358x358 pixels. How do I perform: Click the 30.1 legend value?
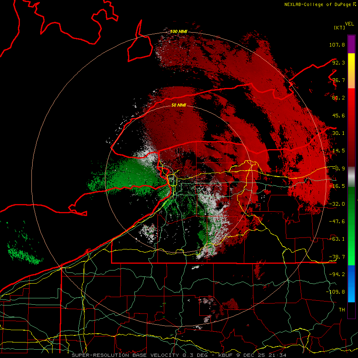339,133
